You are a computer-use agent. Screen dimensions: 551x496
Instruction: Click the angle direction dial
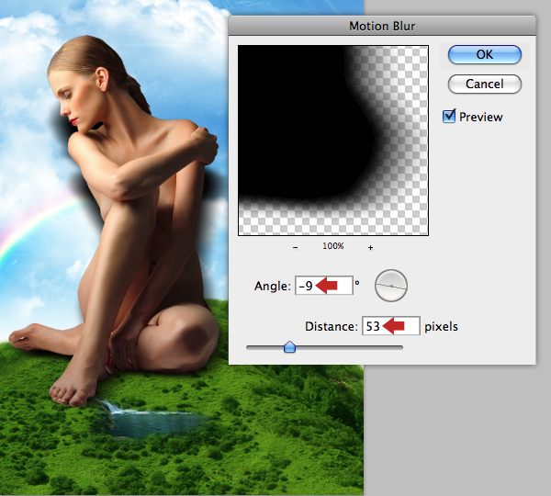click(x=391, y=286)
